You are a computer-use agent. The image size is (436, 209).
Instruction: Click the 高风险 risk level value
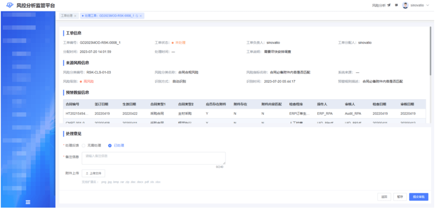(x=87, y=81)
